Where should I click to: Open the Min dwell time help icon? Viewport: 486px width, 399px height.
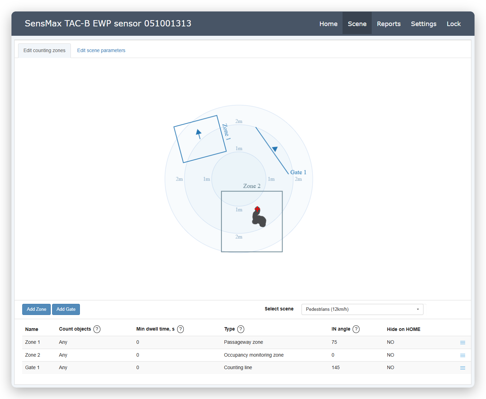[180, 329]
